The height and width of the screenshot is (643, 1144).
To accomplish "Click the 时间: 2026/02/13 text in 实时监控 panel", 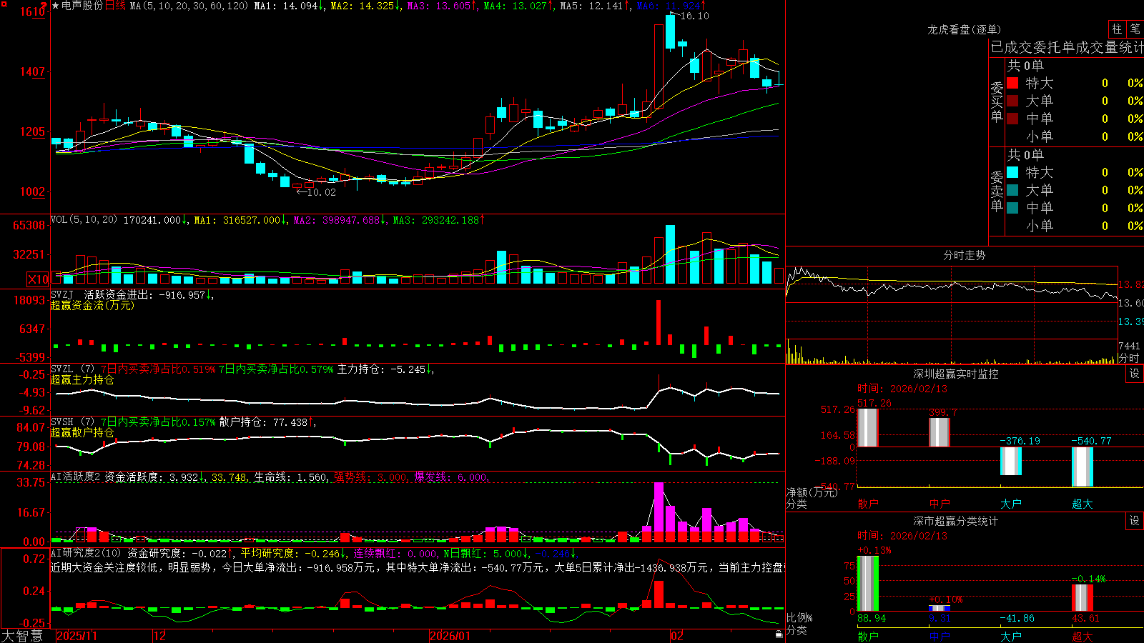I will tap(902, 389).
